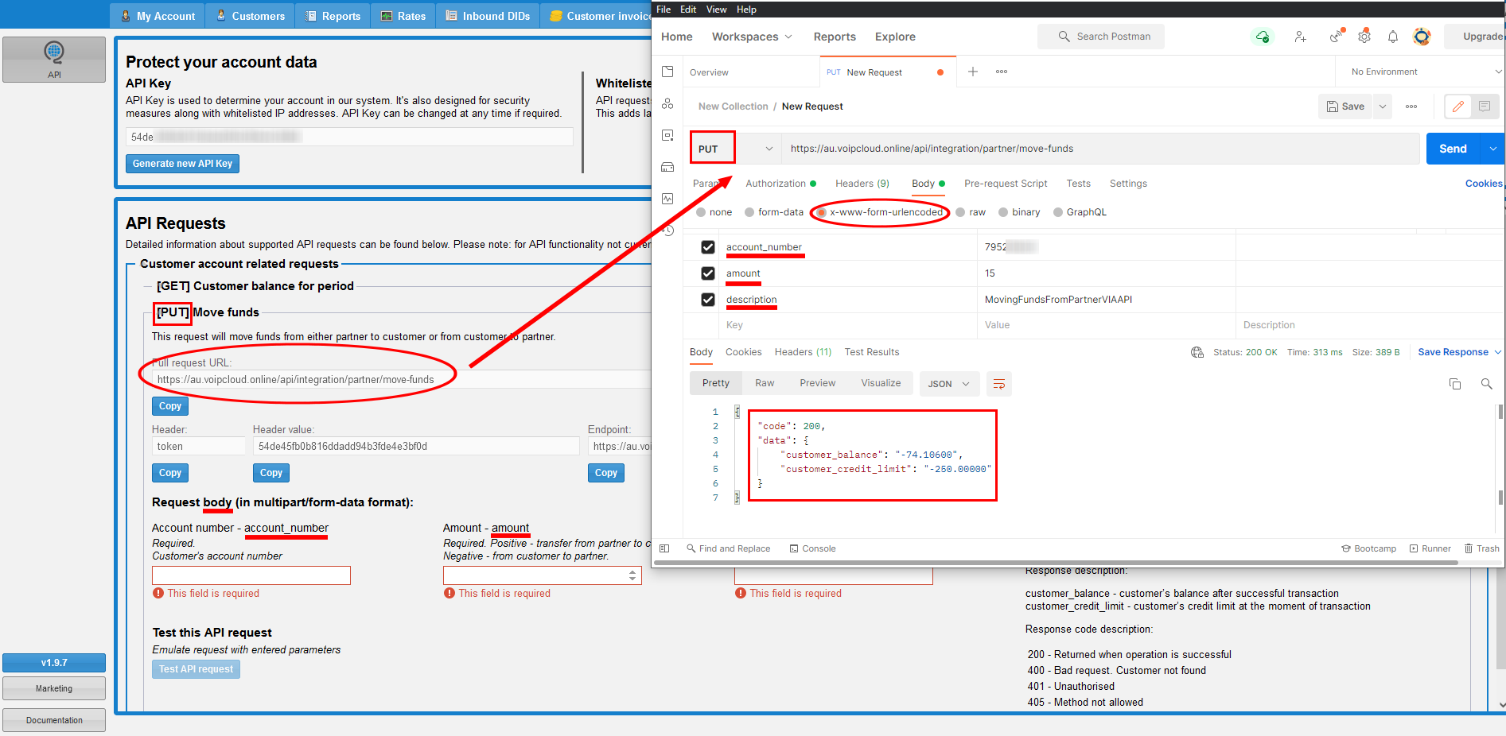1506x736 pixels.
Task: Click the Account number input field
Action: pos(251,575)
